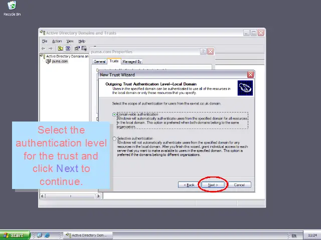Click the wizard's handshake graphic icon
Screen dimensions: 321x240
(x=245, y=88)
